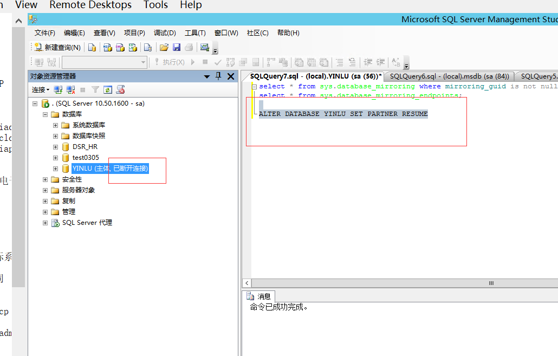Collapse the 数据库 folder node
Viewport: 558px width, 356px height.
point(46,114)
